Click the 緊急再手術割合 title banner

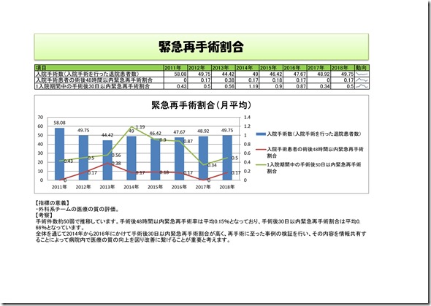click(201, 47)
